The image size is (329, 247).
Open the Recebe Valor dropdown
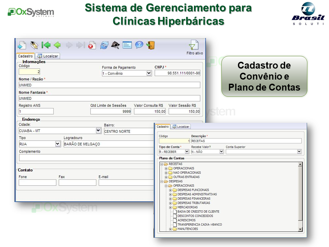221,152
